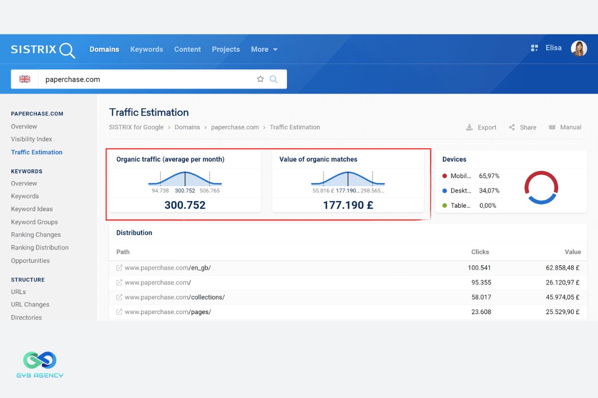Go to SISTRIX for Google breadcrumb

(136, 127)
